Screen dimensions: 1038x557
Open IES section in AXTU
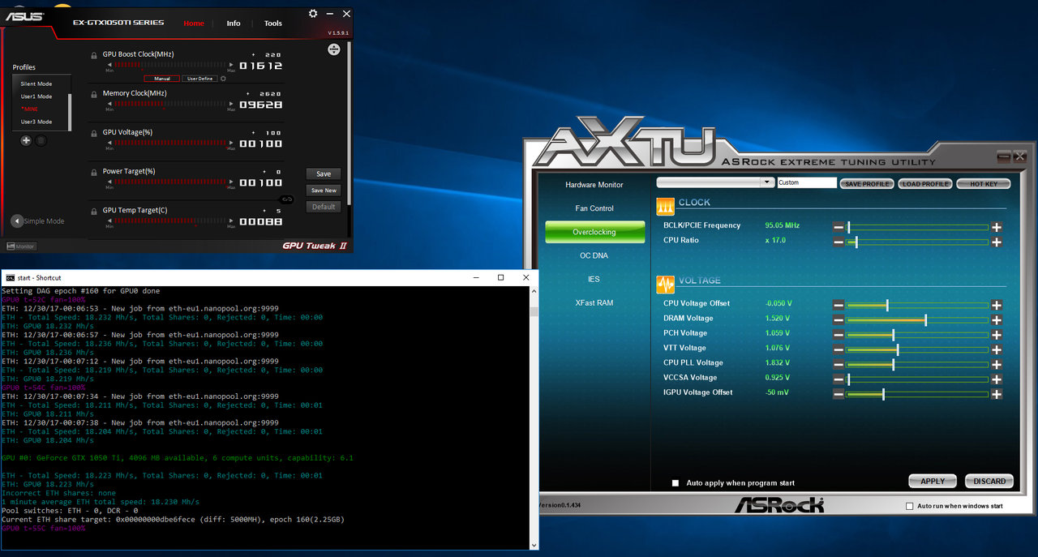click(594, 279)
